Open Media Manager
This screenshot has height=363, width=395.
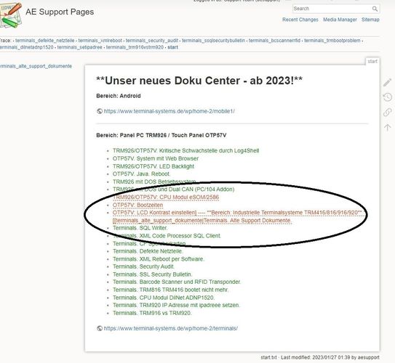pyautogui.click(x=340, y=20)
